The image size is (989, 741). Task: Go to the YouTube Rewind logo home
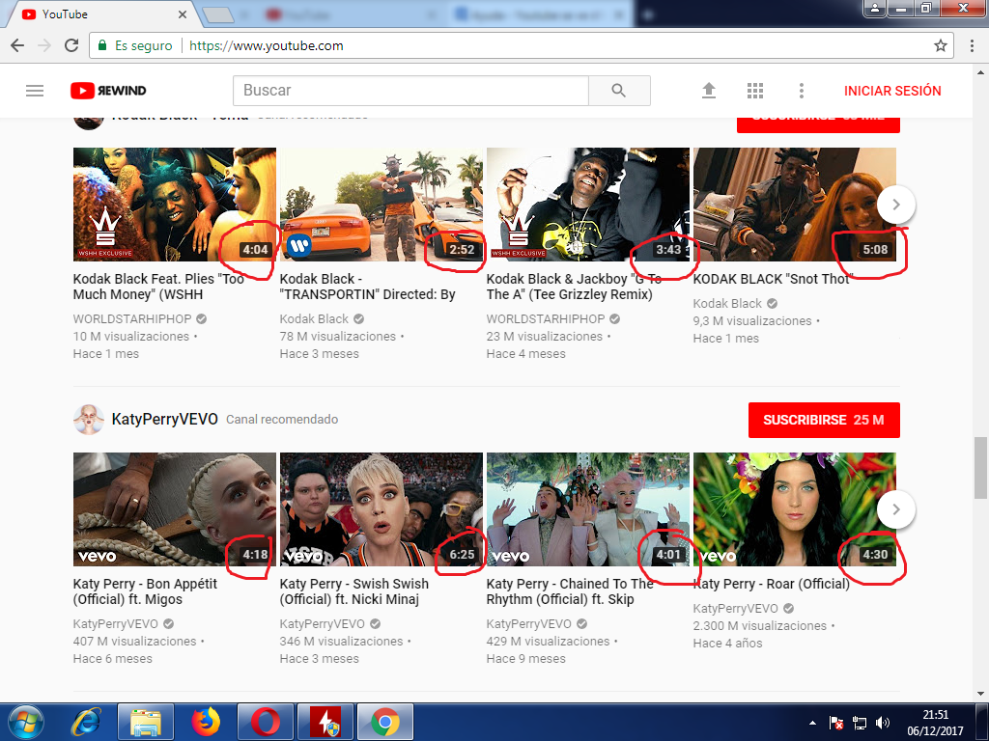pyautogui.click(x=108, y=91)
